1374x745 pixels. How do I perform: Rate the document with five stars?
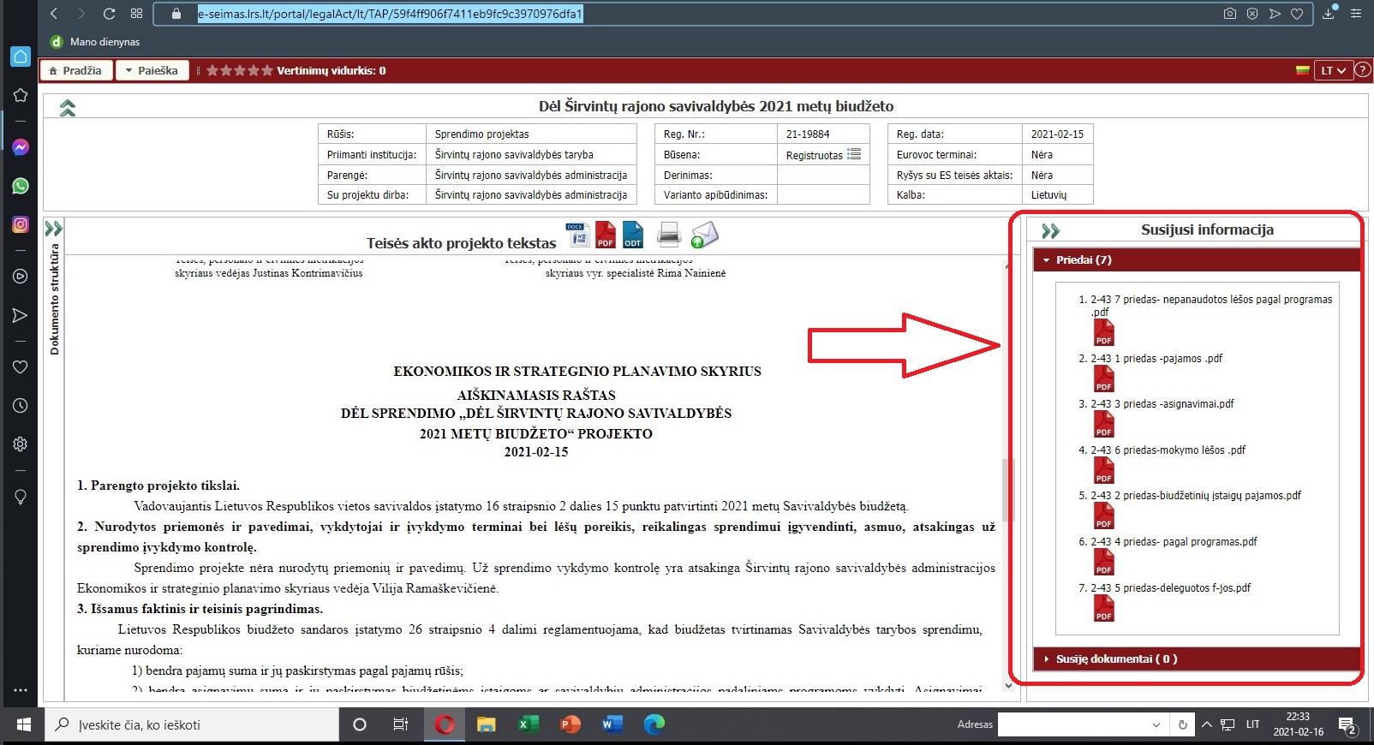[267, 70]
